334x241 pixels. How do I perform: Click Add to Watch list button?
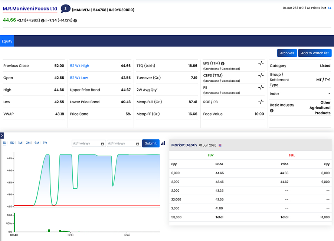pos(315,53)
